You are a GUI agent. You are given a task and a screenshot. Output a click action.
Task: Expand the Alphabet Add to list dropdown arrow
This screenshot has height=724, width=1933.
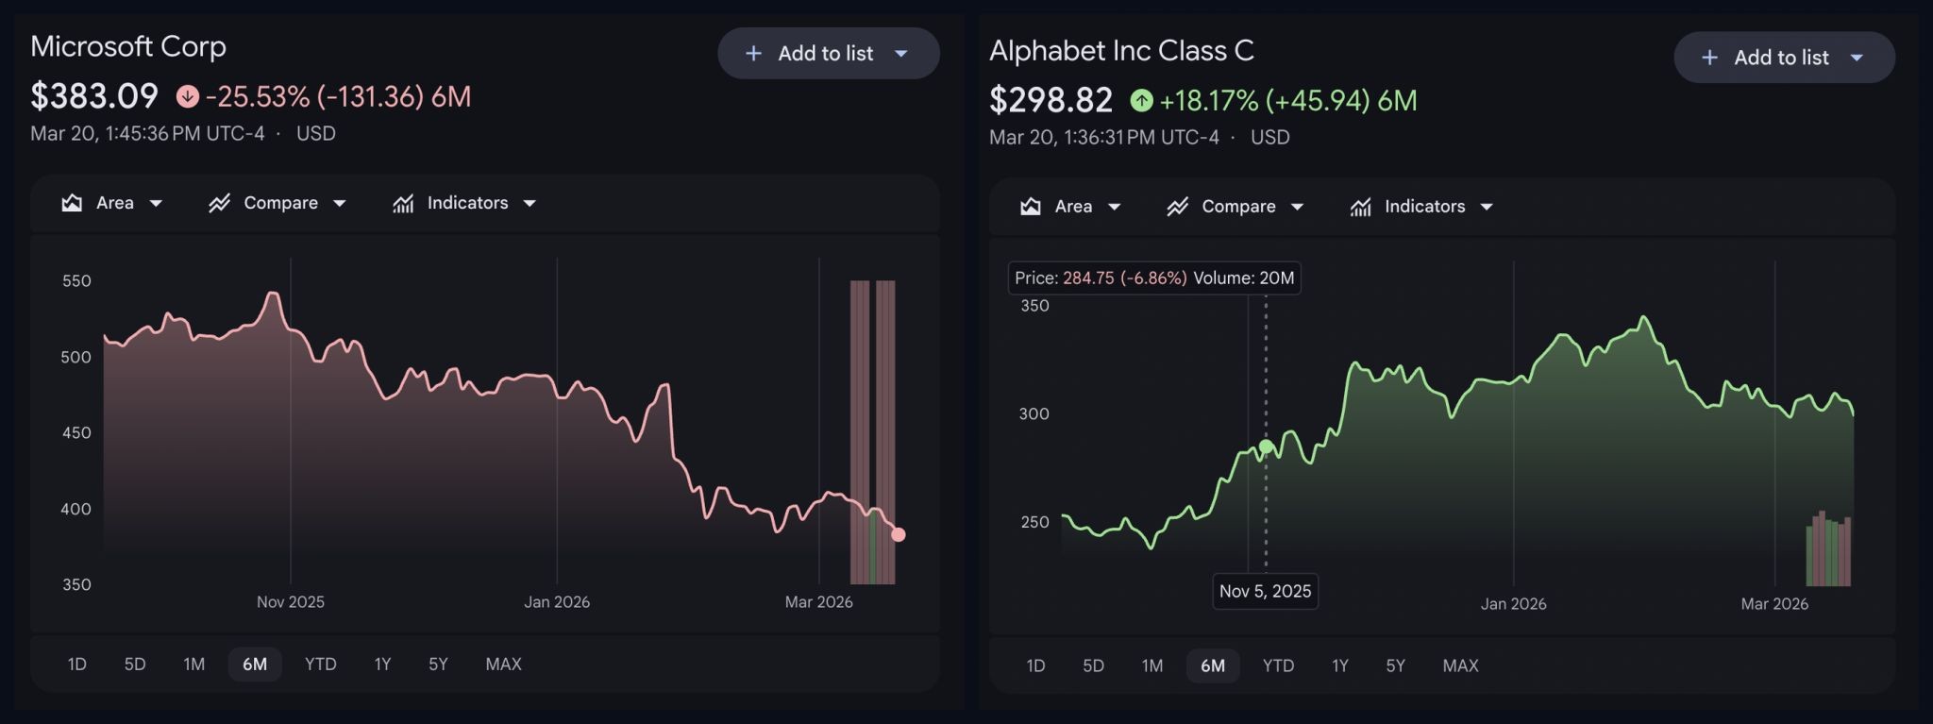click(x=1857, y=58)
